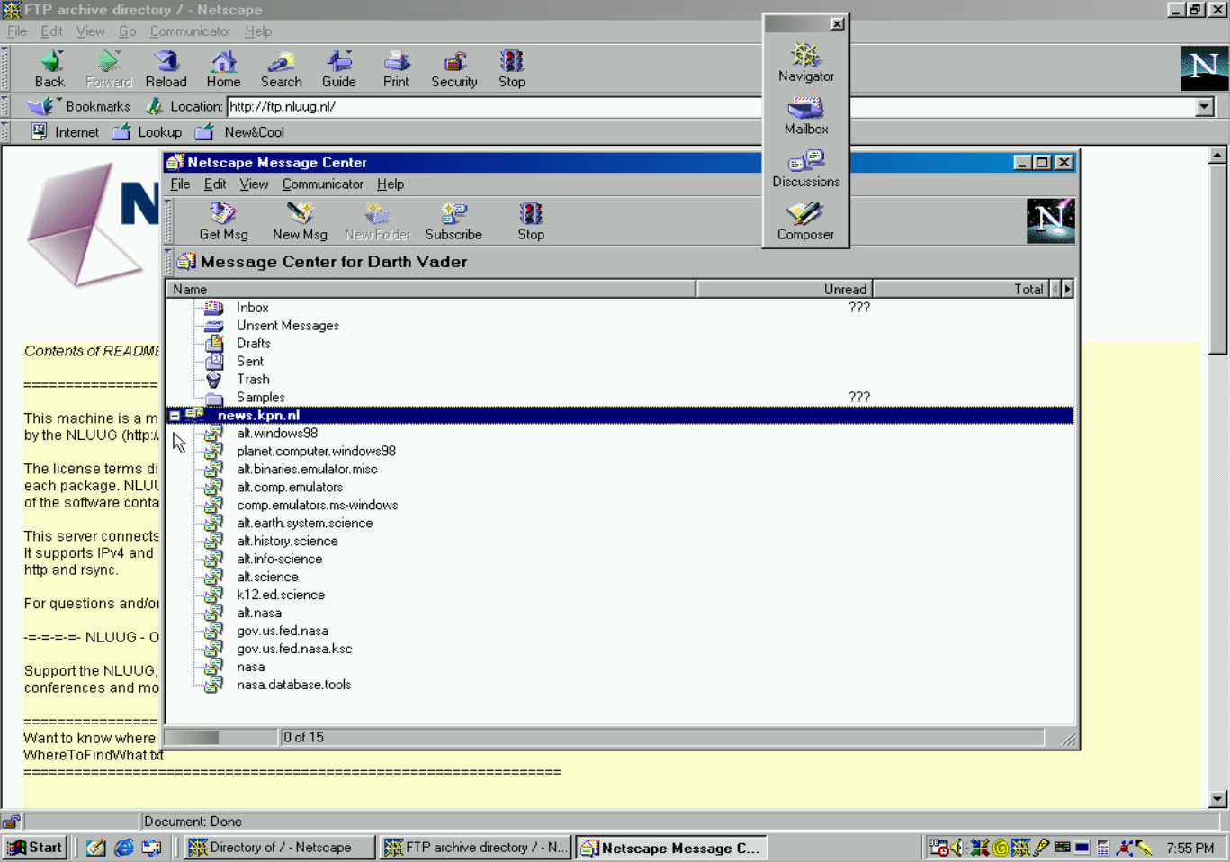
Task: Collapse the browser location toolbar grip
Action: click(x=5, y=106)
